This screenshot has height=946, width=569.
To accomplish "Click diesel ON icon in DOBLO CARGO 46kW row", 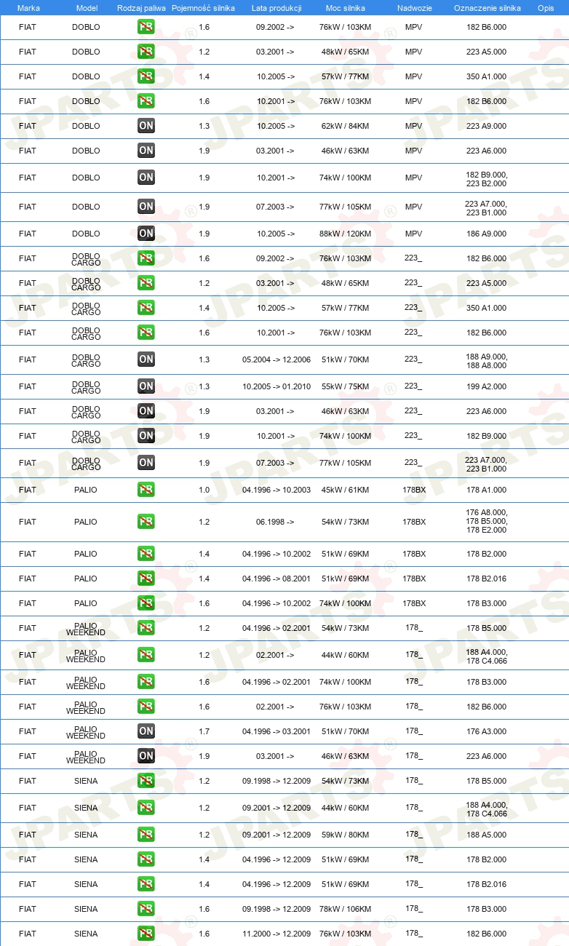I will tap(146, 411).
